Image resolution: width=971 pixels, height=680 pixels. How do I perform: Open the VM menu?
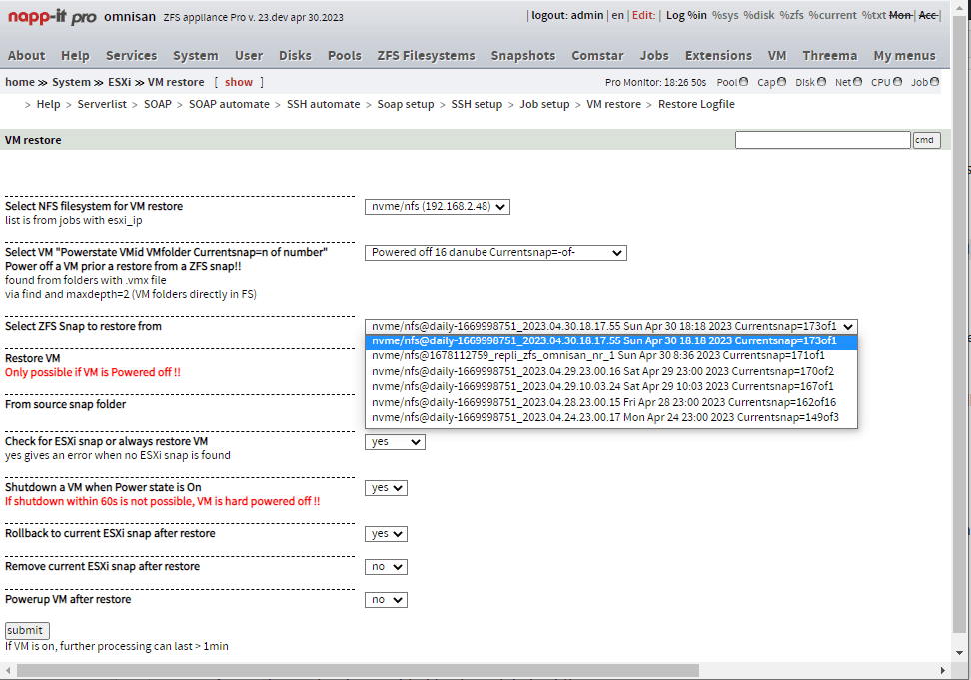point(777,56)
